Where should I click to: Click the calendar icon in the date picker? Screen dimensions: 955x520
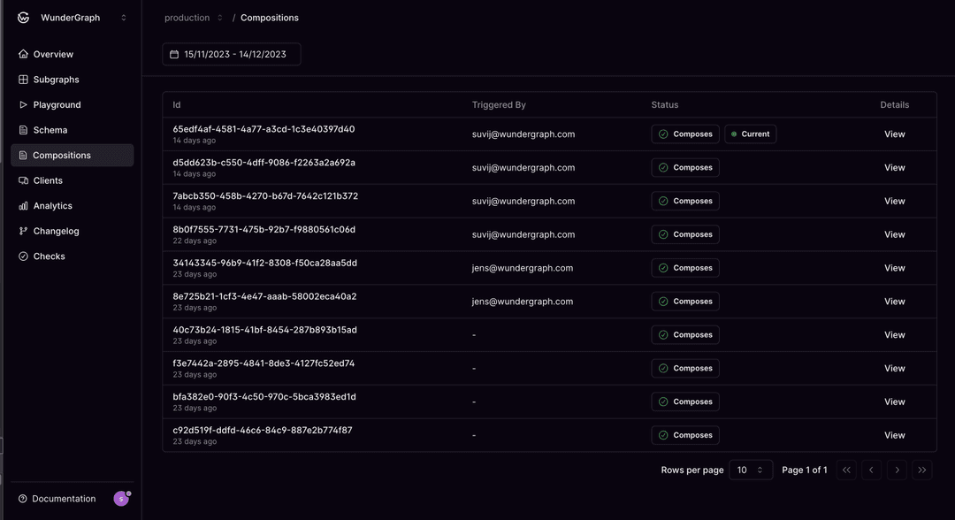[173, 54]
